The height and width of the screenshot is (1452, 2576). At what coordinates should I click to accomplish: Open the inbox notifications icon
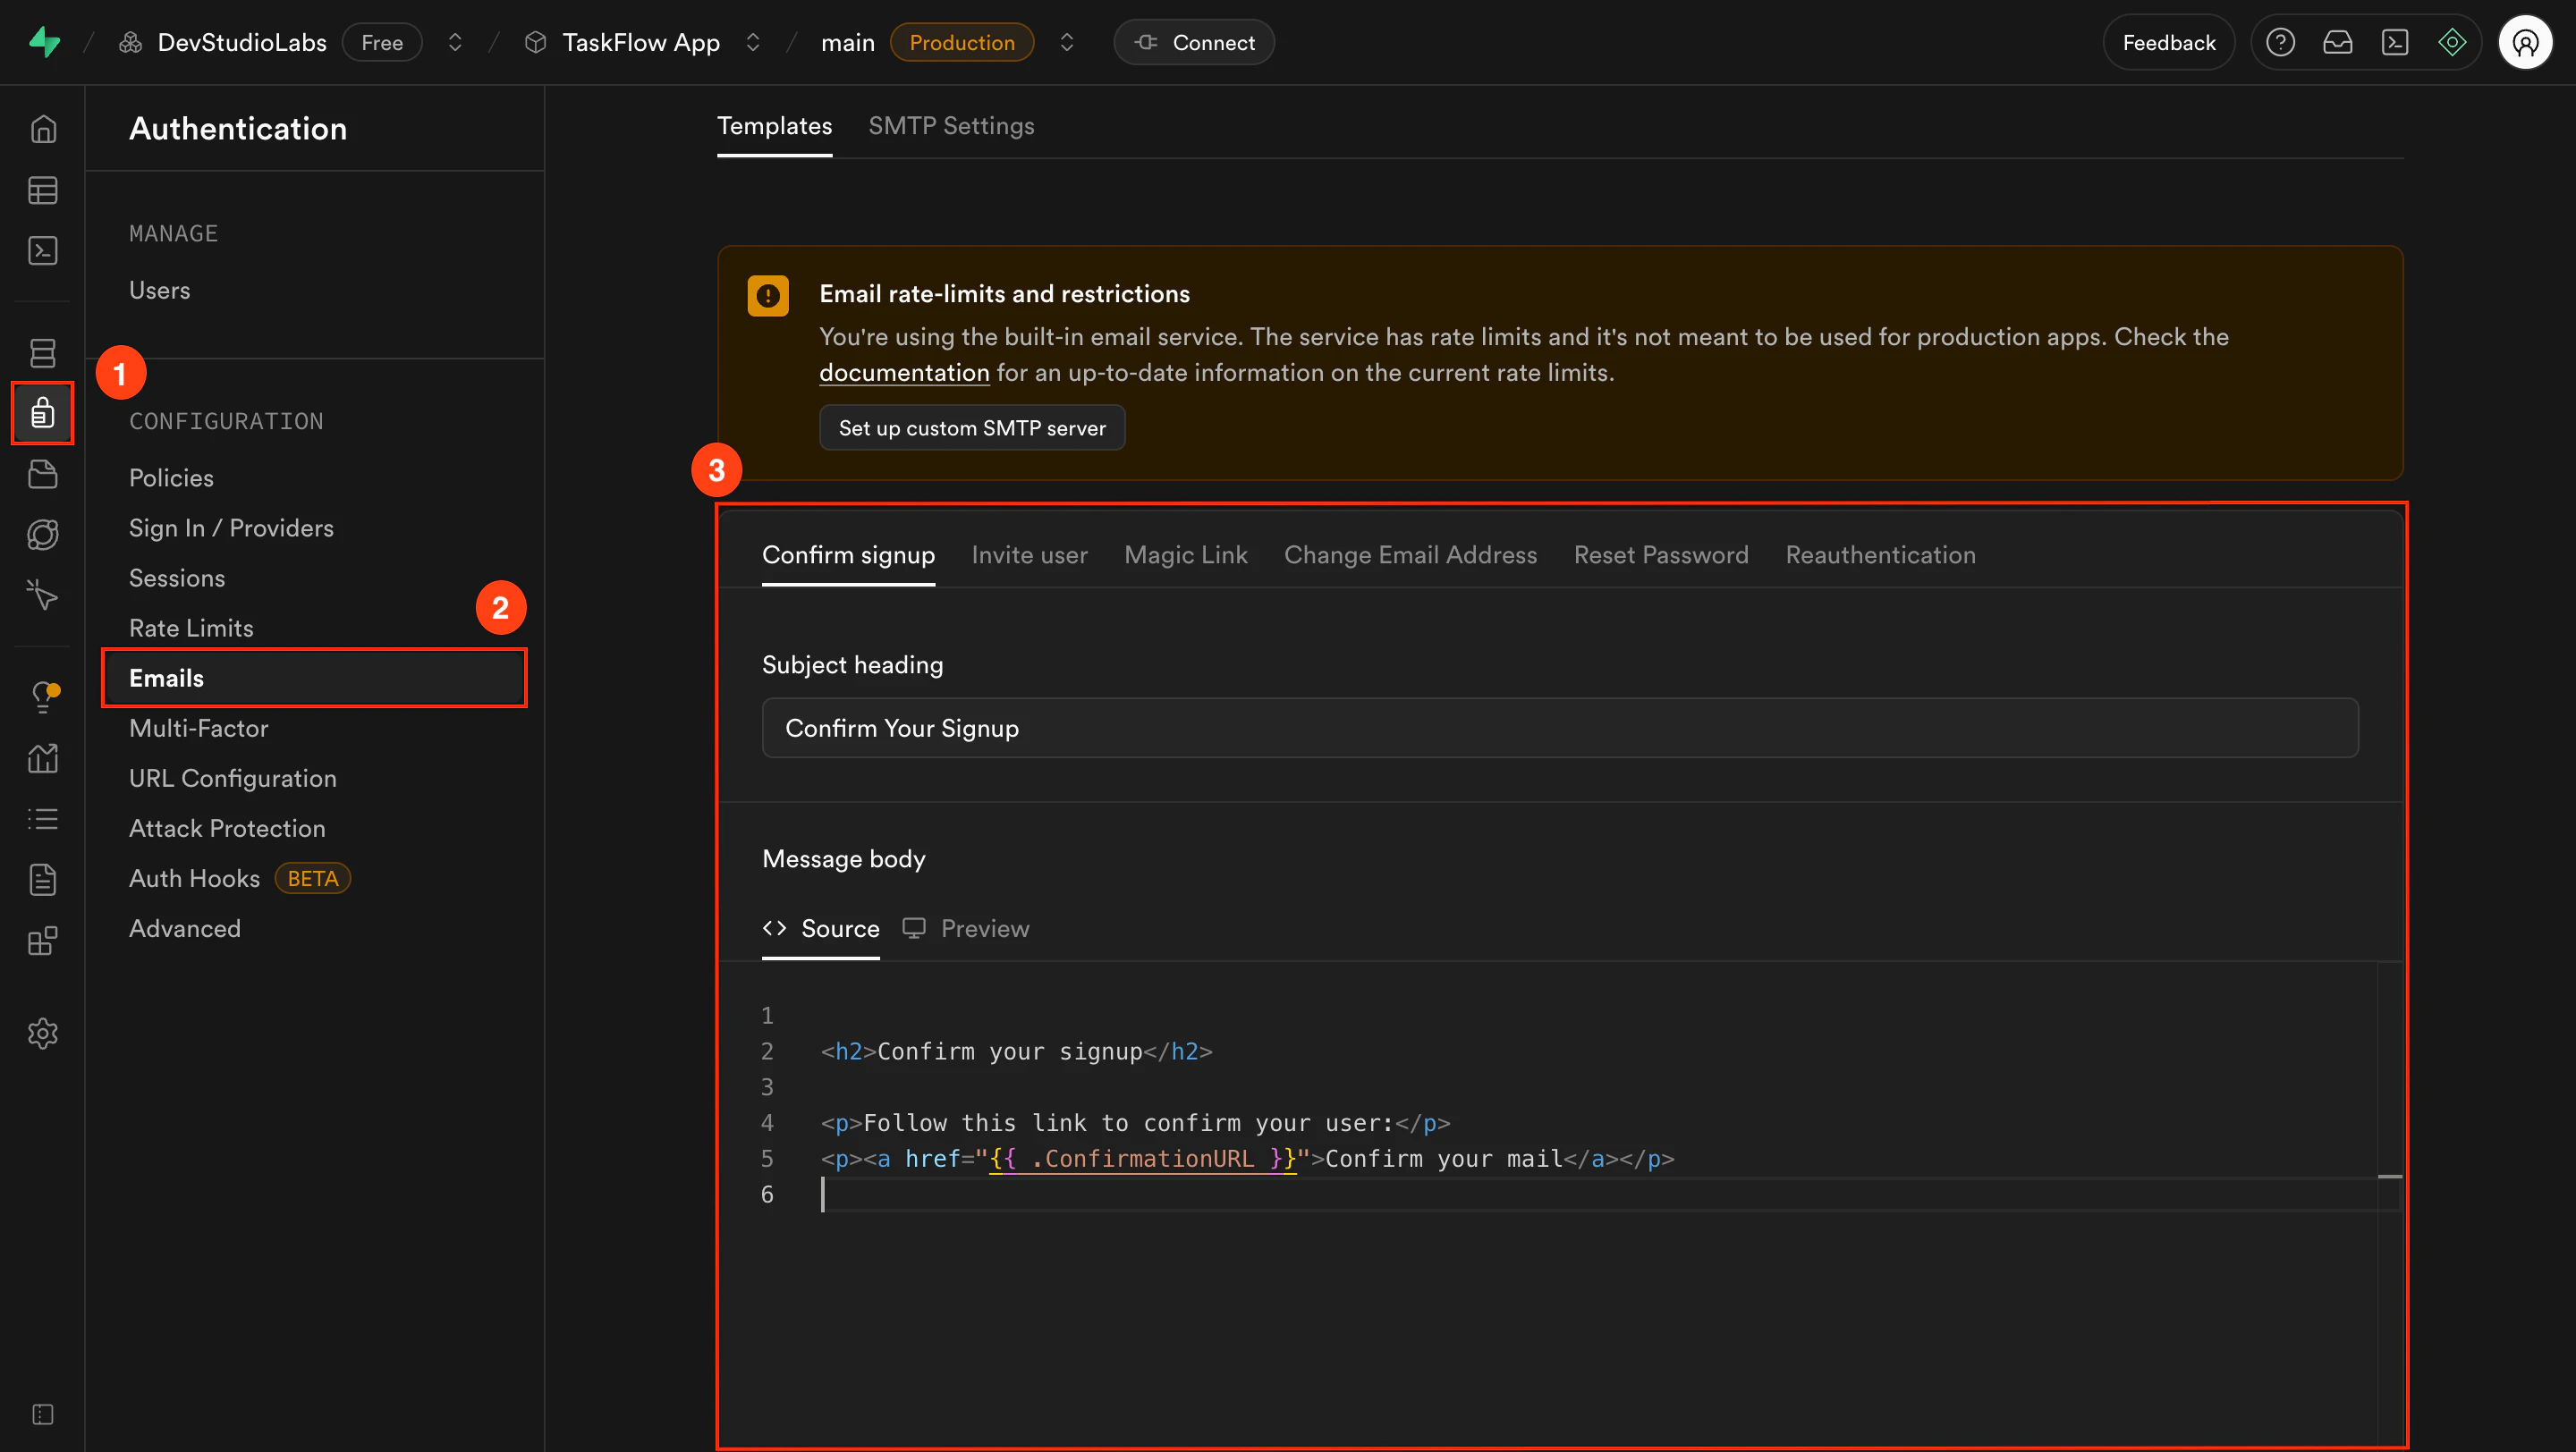(2339, 42)
